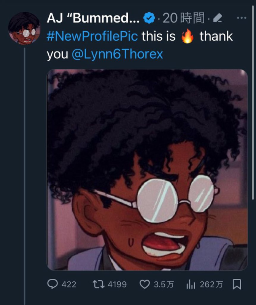Open the #NewProfilePic hashtag
Image resolution: width=256 pixels, height=305 pixels.
coord(92,37)
